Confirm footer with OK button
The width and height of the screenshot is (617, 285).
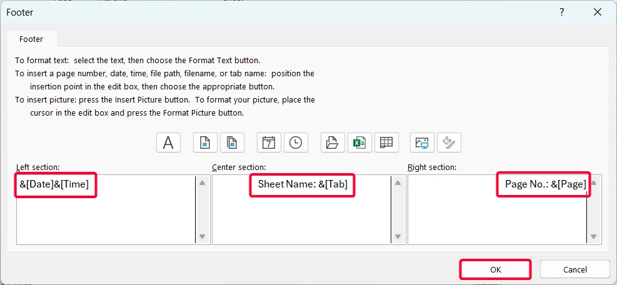[x=495, y=269]
